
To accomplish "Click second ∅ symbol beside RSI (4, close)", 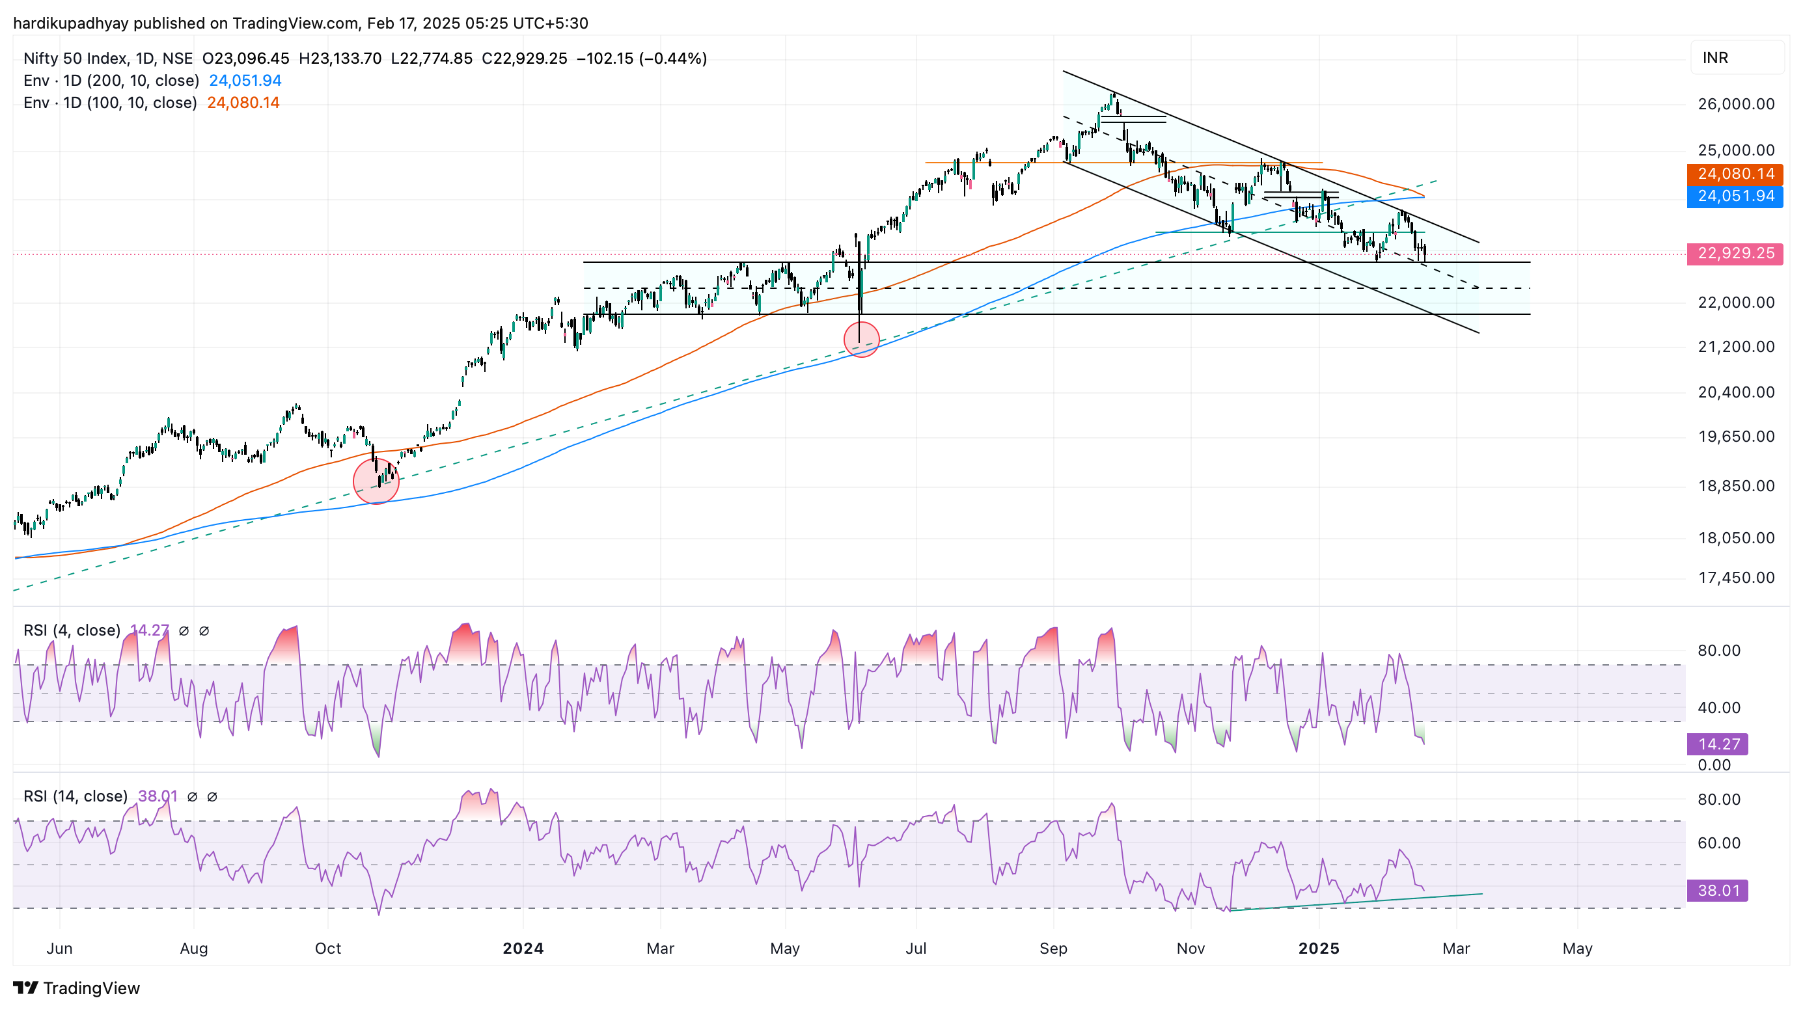I will 204,630.
